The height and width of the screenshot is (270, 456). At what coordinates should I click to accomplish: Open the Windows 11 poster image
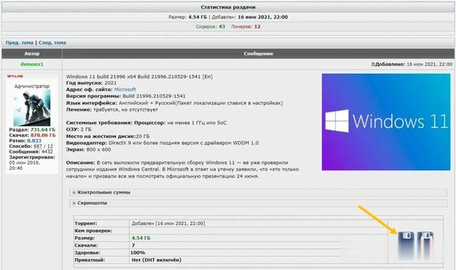[x=386, y=121]
